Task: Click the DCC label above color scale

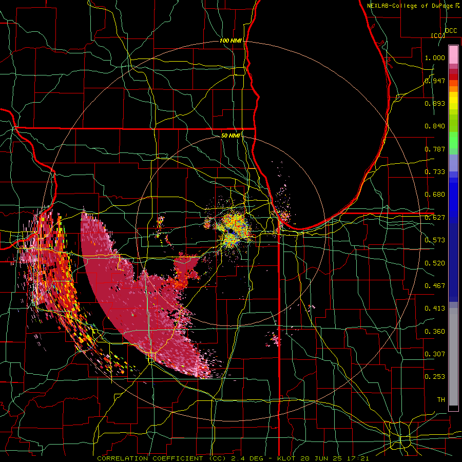Action: [451, 31]
